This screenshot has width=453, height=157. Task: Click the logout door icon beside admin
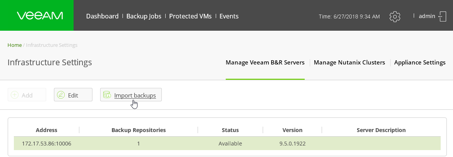442,17
